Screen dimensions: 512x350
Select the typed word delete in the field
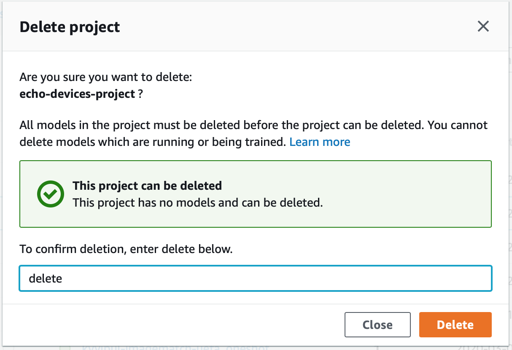point(44,278)
